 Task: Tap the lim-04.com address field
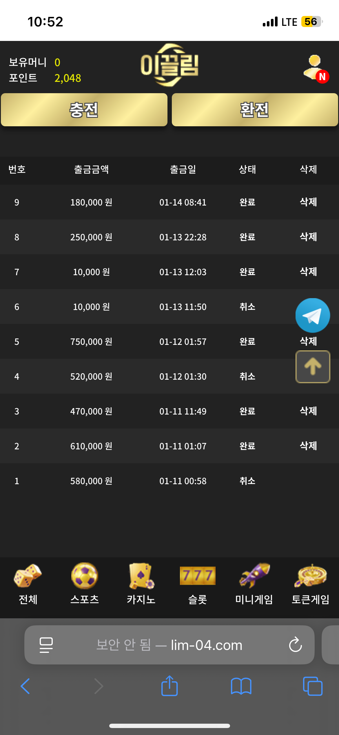170,645
